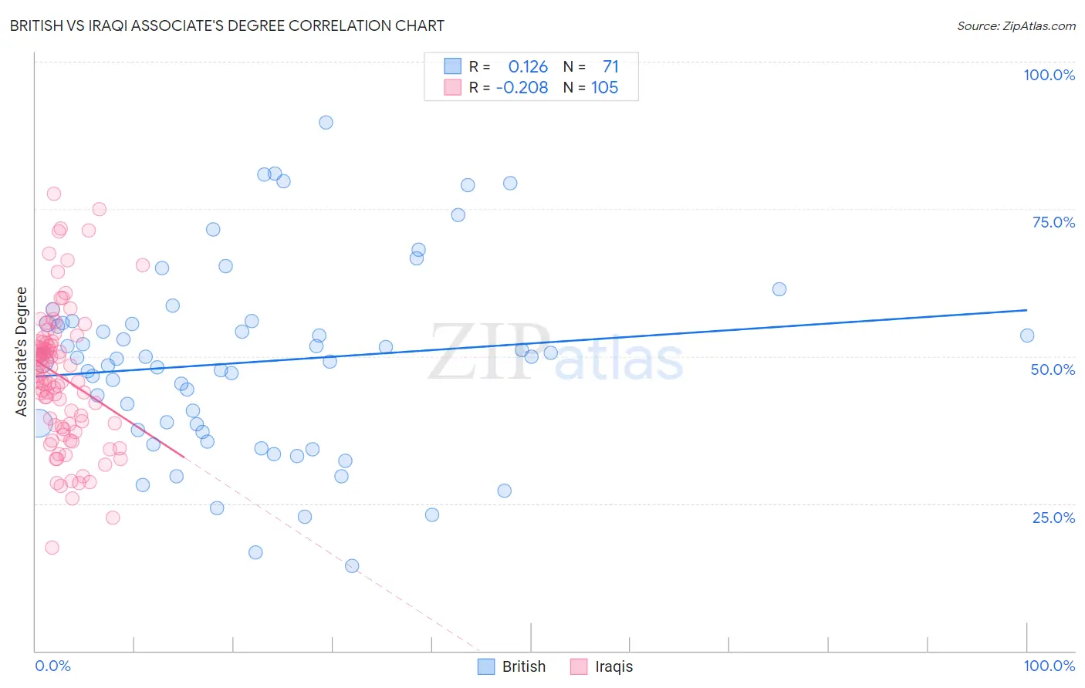Click the Associate's Degree y-axis title
Image resolution: width=1085 pixels, height=688 pixels.
pyautogui.click(x=22, y=352)
